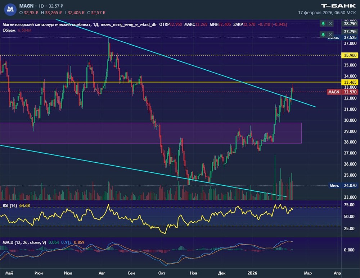The image size is (360, 278).
Task: Click the −0.310 (−0.94%) change value
Action: tap(272, 24)
